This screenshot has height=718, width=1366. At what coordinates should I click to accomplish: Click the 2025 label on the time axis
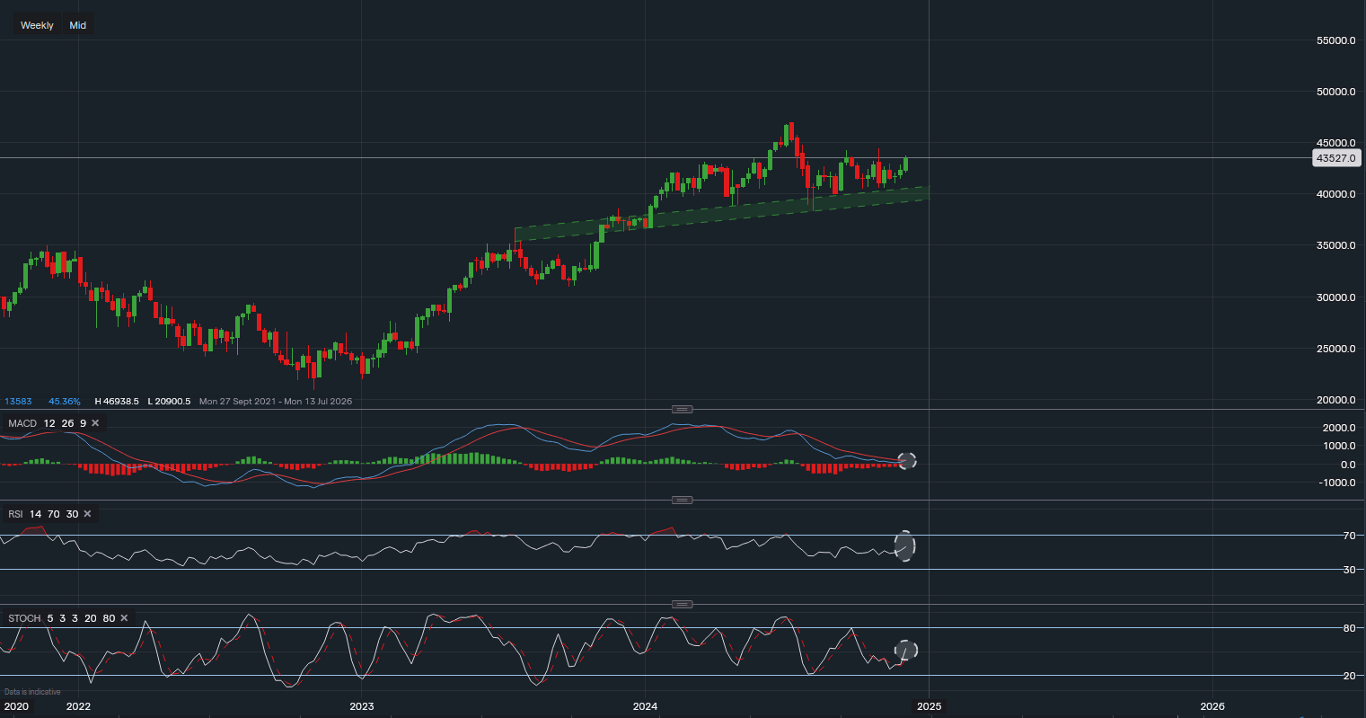coord(929,706)
